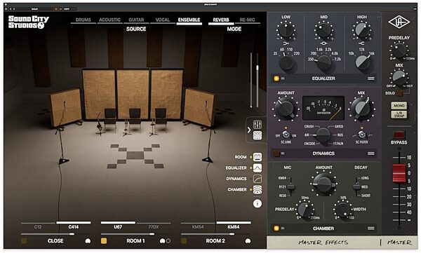
Task: Click the chamber MIC selector slider
Action: pos(290,186)
